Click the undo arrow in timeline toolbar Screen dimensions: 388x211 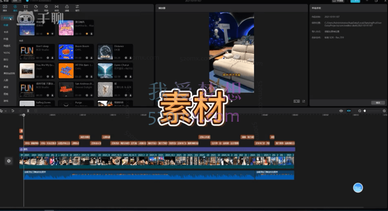(x=13, y=111)
